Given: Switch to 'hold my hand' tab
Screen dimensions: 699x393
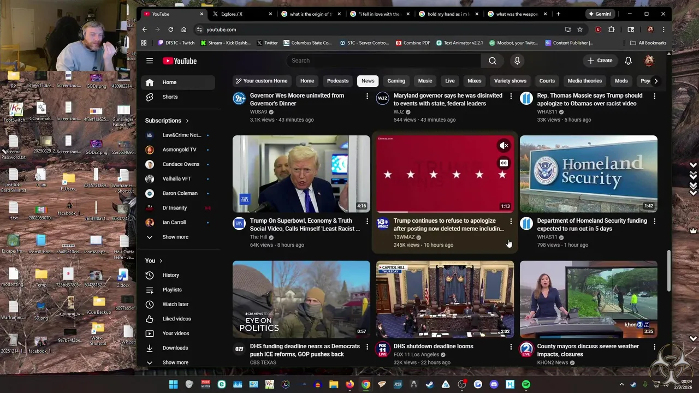Looking at the screenshot, I should (x=448, y=14).
